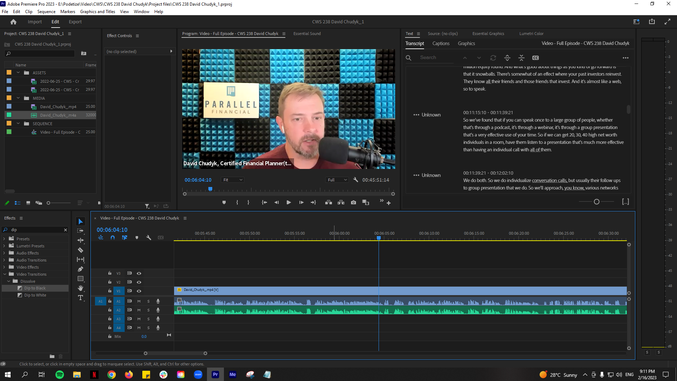Screen dimensions: 677x381
Task: Open the Button Editor plus icon
Action: pyautogui.click(x=388, y=203)
